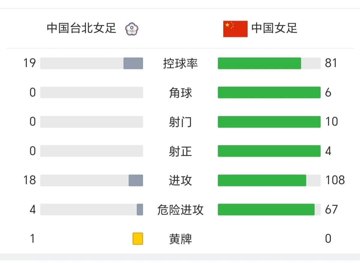360x263 pixels.
Task: Click the Chinese Taipei team emblem icon
Action: click(x=132, y=29)
